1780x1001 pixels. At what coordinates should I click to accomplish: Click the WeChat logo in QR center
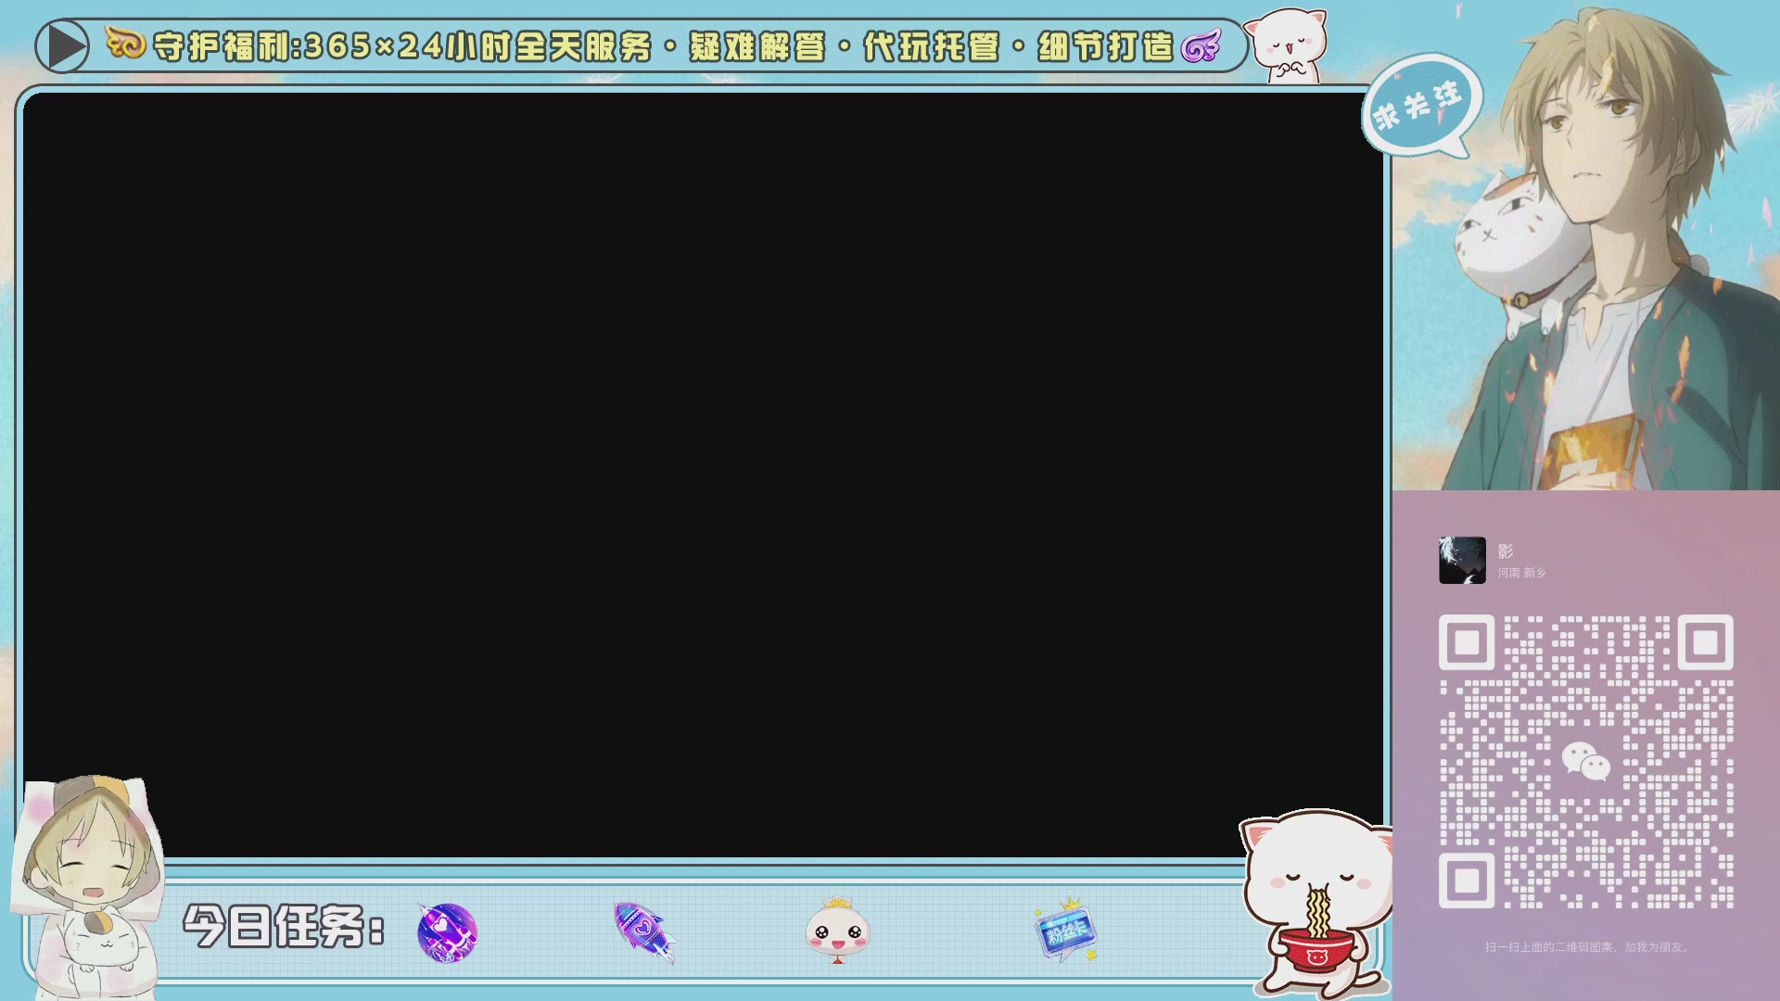pyautogui.click(x=1586, y=761)
